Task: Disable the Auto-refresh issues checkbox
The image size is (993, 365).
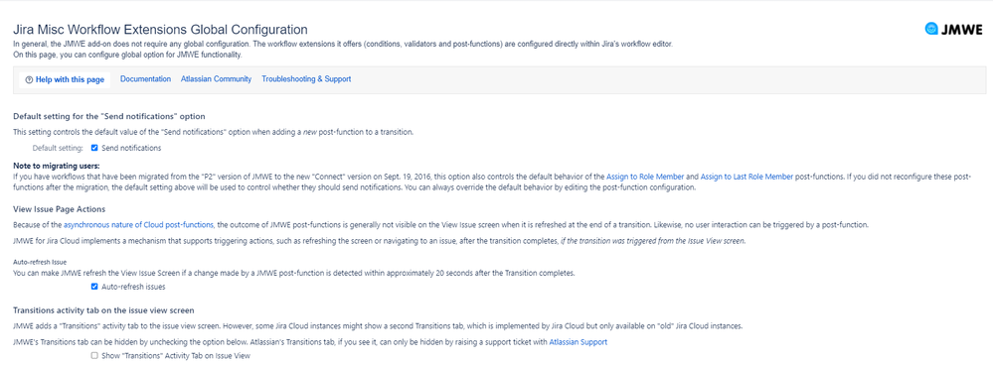Action: (x=94, y=287)
